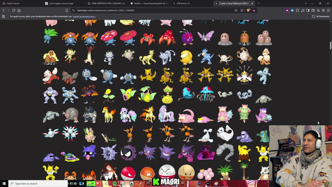Open the extensions puzzle-piece menu
The height and width of the screenshot is (187, 332).
point(298,10)
